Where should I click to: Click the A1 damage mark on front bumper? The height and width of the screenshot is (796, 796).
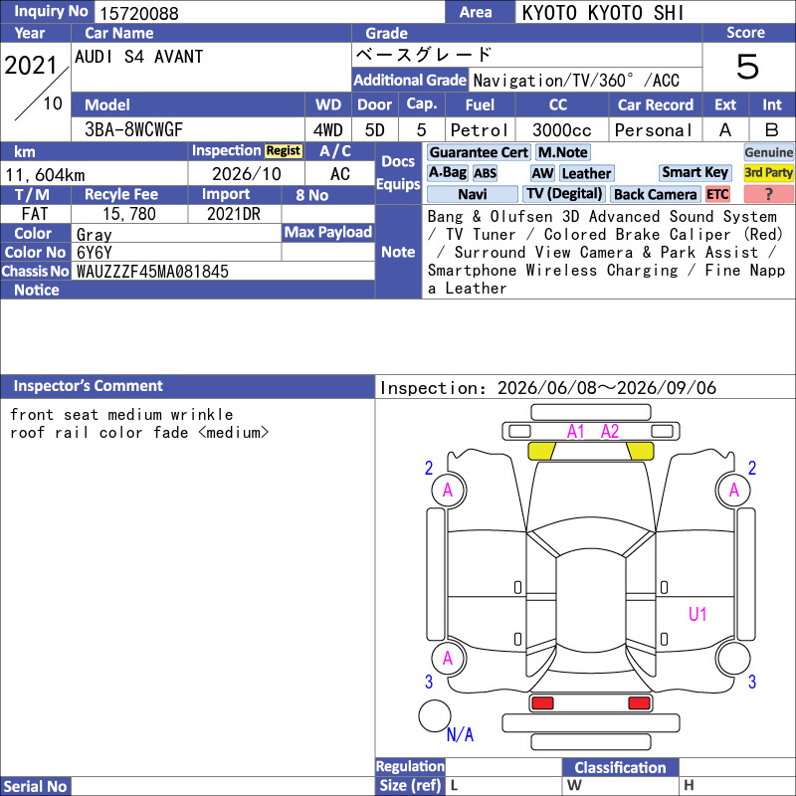coord(576,432)
